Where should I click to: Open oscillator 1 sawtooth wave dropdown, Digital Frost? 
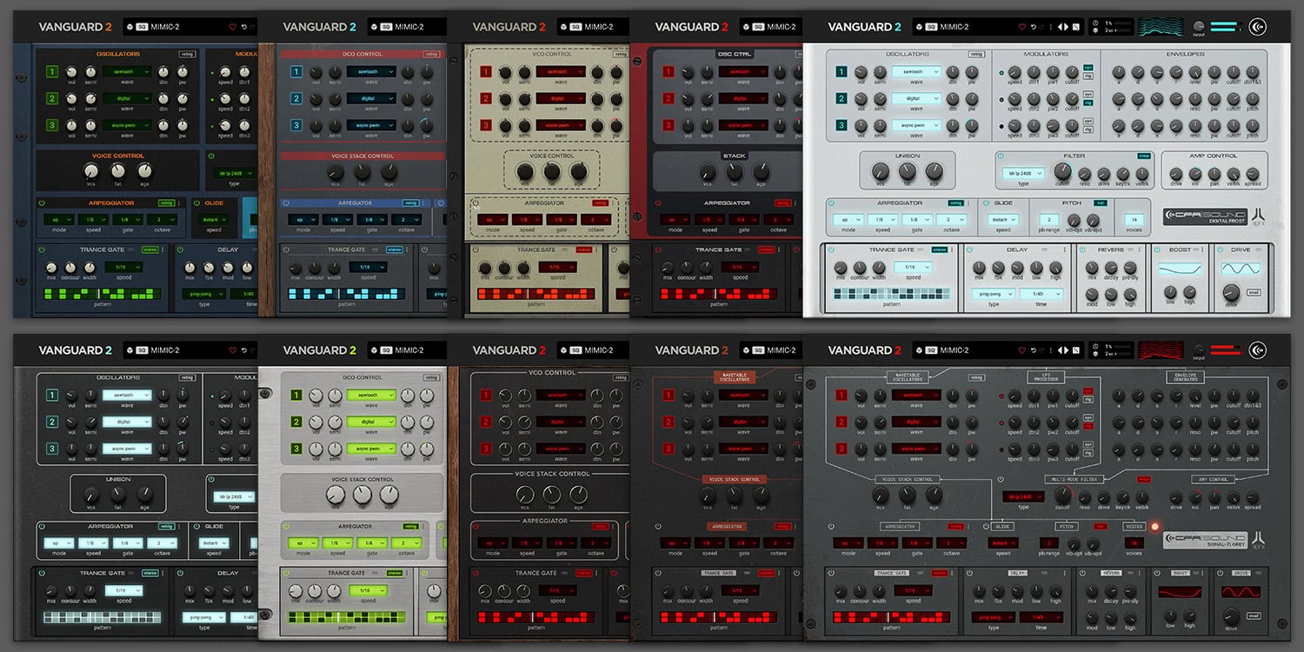click(x=916, y=72)
